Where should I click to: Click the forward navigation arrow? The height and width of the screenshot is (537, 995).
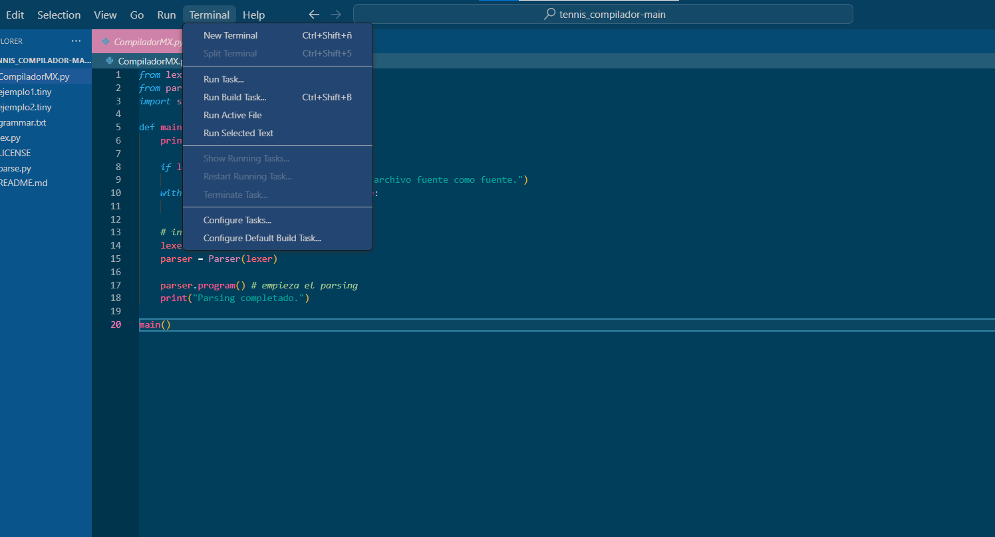[335, 14]
